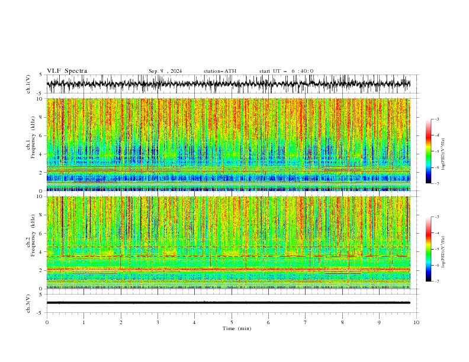469x362 pixels.
Task: Click the "ch.1(V)" axis label
Action: pyautogui.click(x=28, y=84)
